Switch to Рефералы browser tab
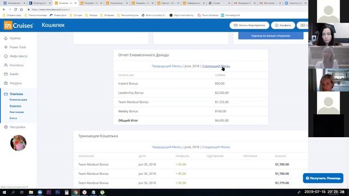 [x=193, y=3]
